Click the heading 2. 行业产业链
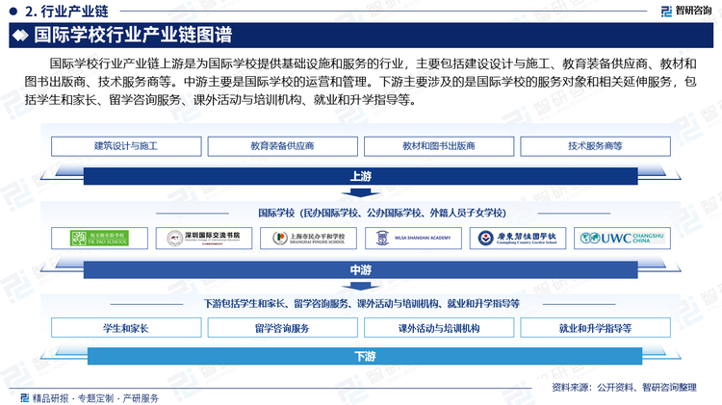The width and height of the screenshot is (722, 405). point(66,11)
